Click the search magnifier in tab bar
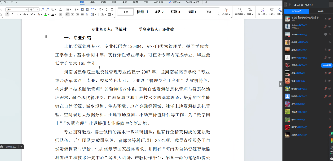This screenshot has height=161, width=333. (x=206, y=2)
